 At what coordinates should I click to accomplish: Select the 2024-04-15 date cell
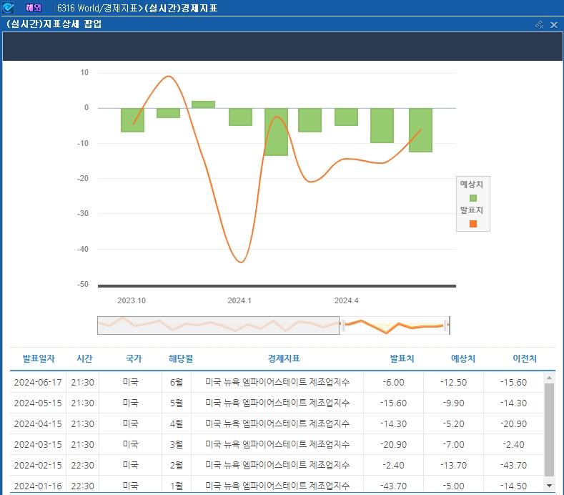tap(38, 424)
